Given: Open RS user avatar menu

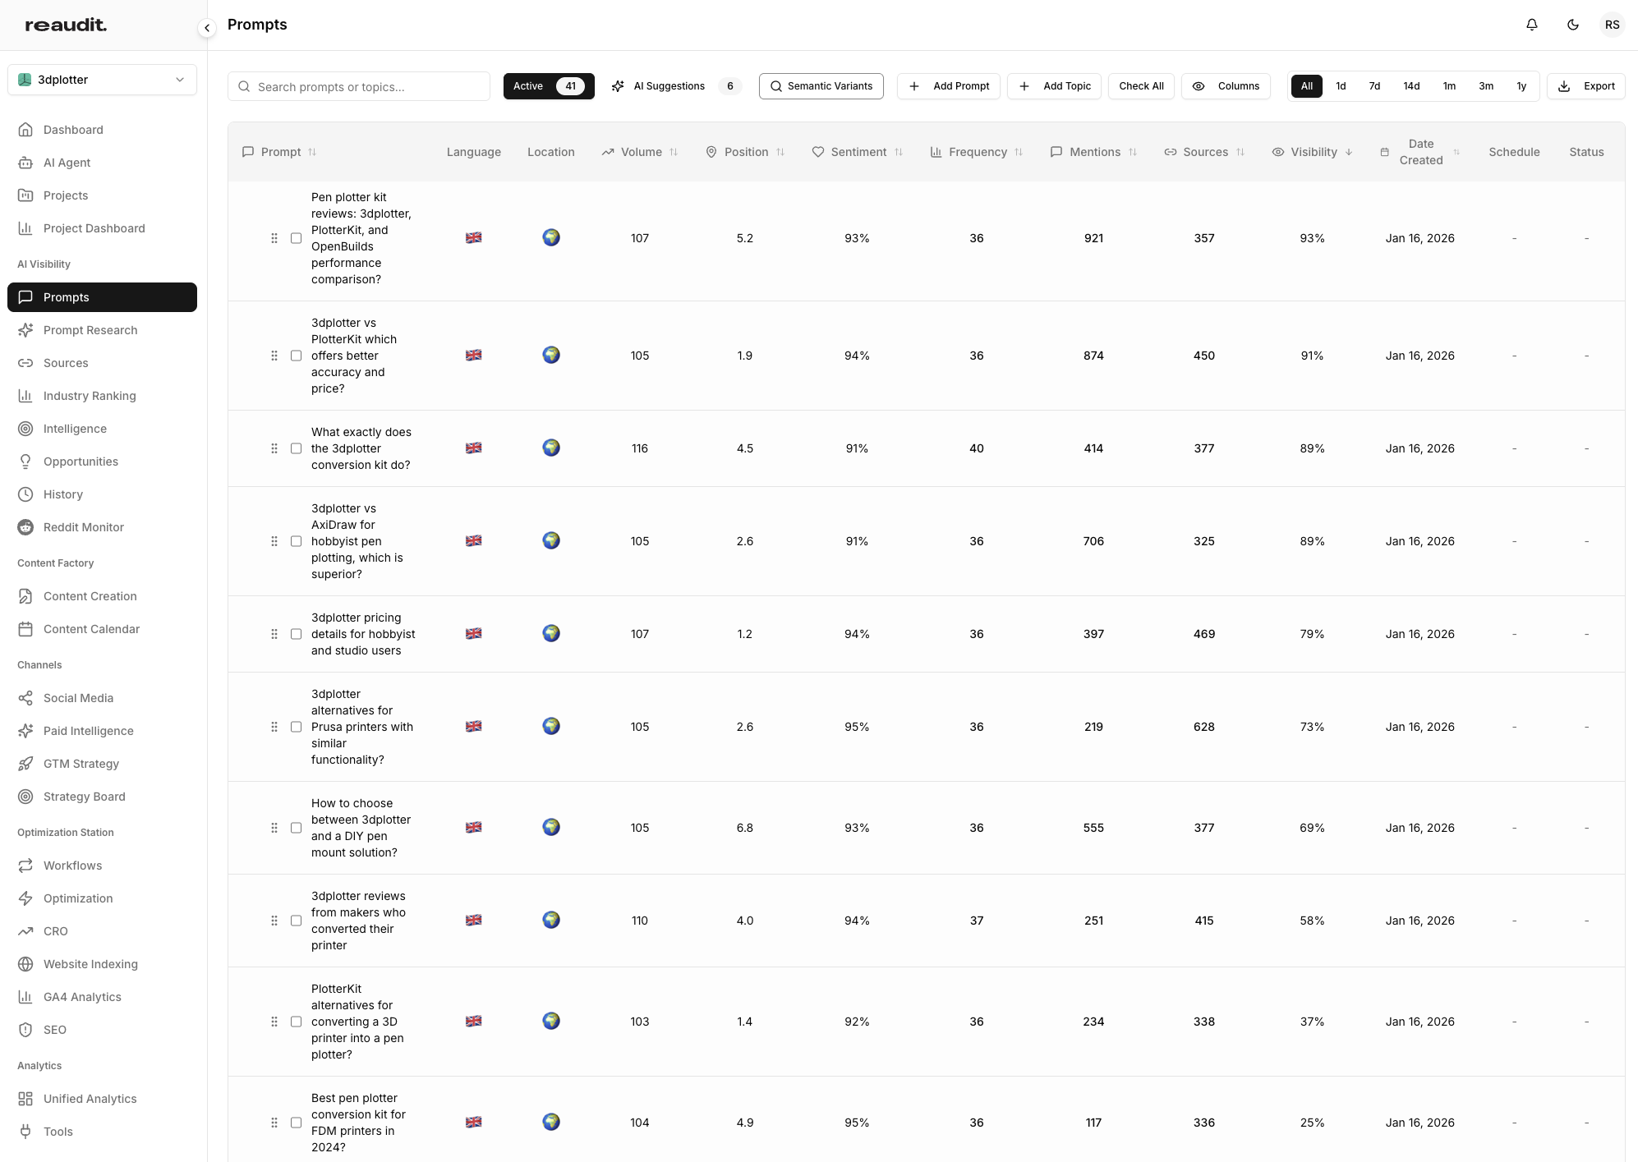Looking at the screenshot, I should [x=1613, y=25].
